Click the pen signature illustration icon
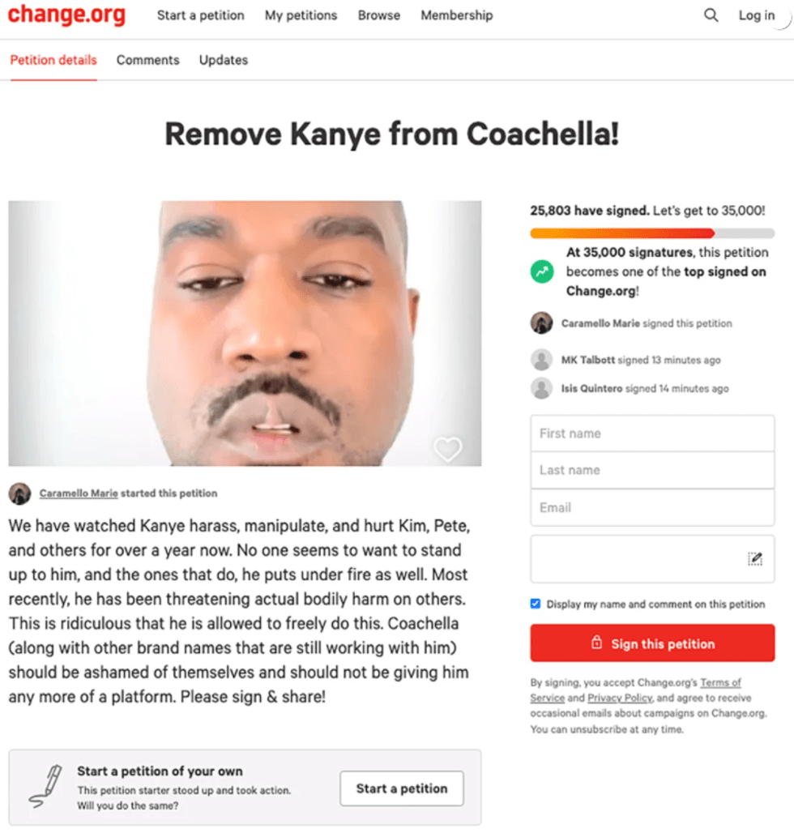This screenshot has height=833, width=794. click(45, 787)
